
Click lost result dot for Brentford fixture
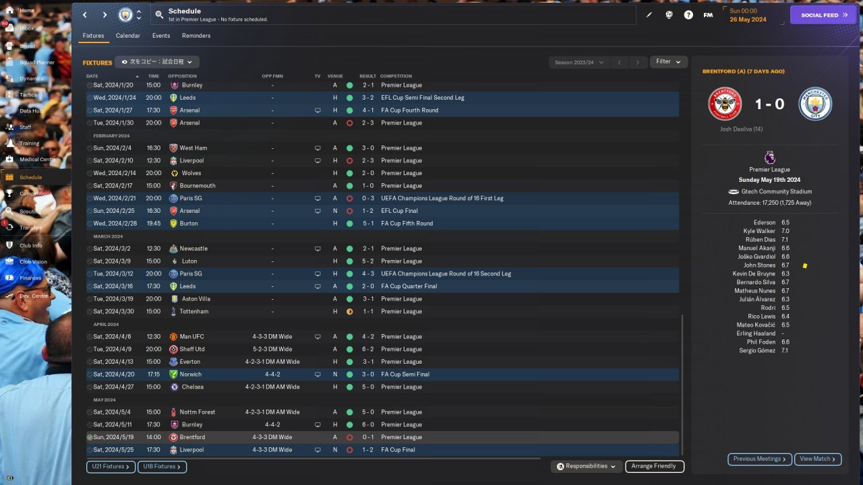coord(349,437)
